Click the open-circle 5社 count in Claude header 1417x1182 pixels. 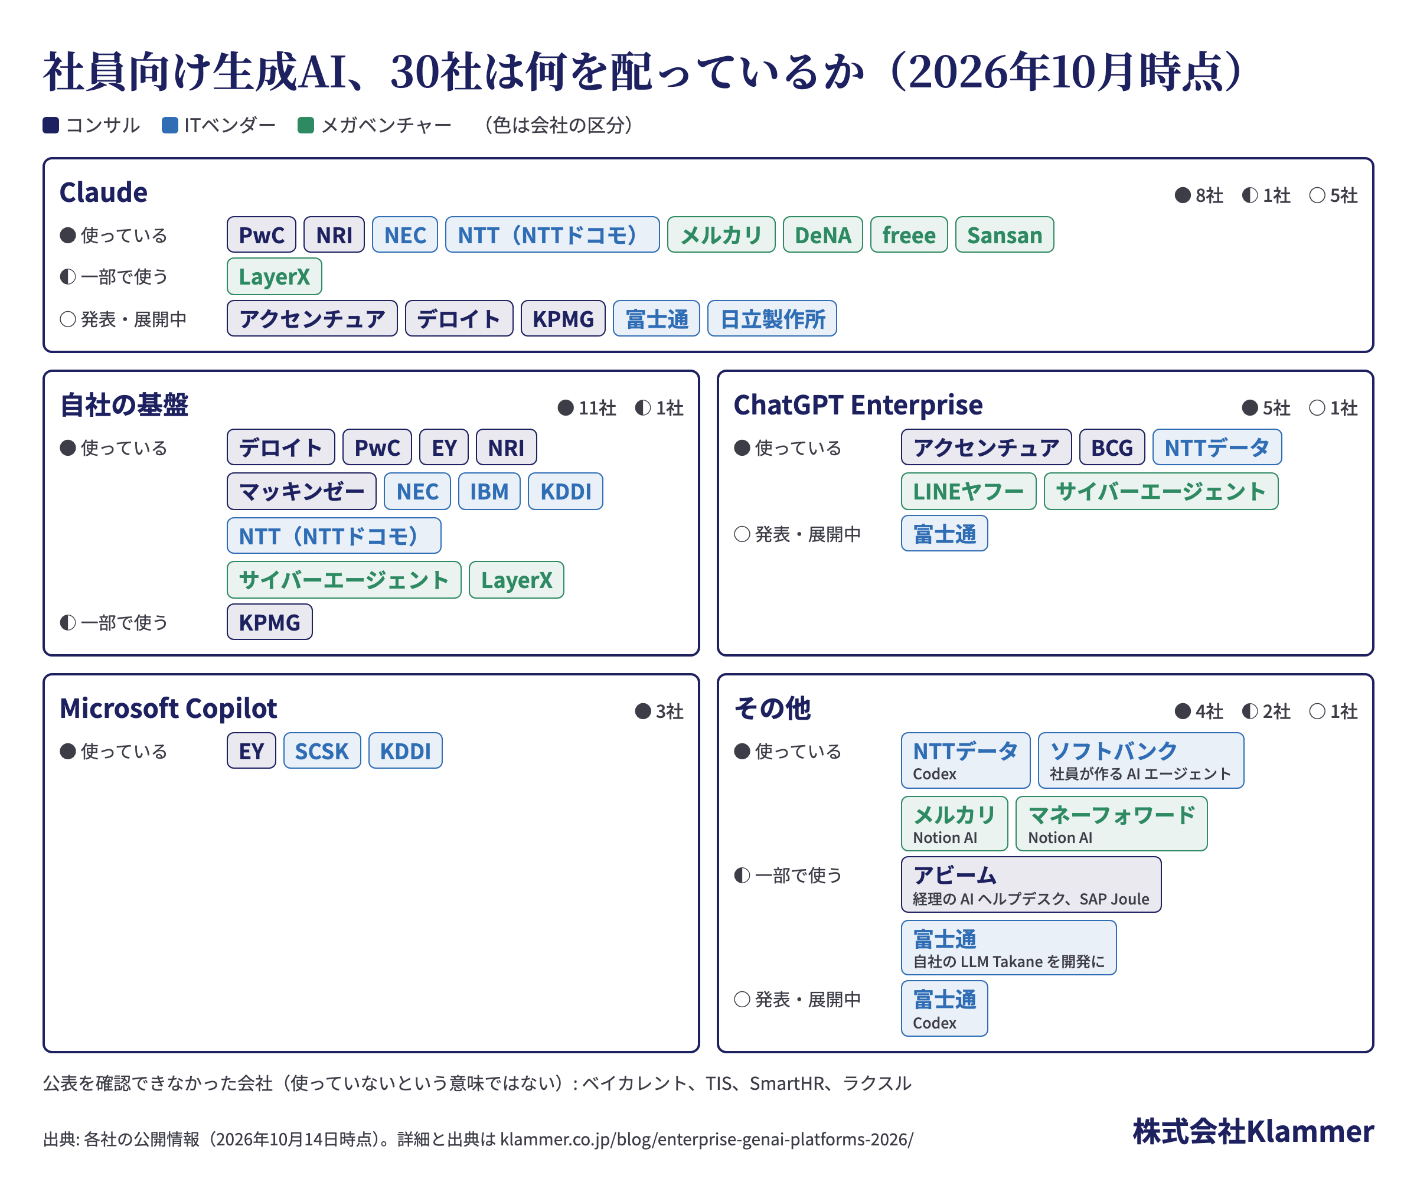tap(1333, 195)
